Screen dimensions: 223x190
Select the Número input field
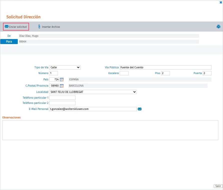(53, 73)
